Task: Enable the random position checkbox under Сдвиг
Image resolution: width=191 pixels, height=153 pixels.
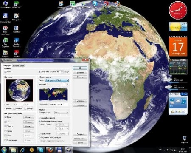Action: (x=14, y=109)
